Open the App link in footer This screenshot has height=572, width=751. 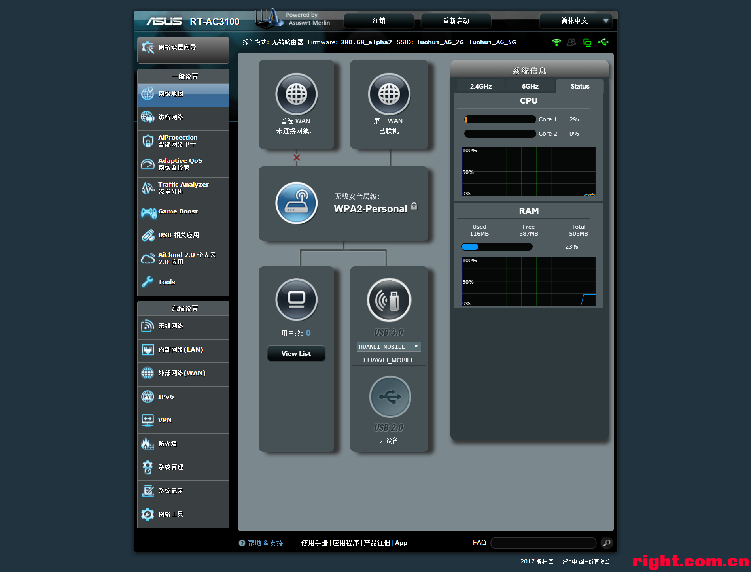(401, 543)
